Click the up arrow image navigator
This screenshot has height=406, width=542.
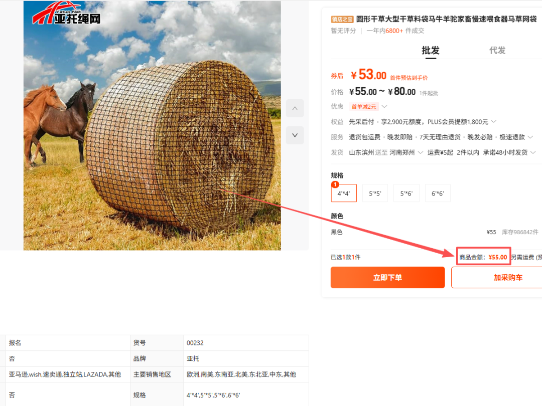click(295, 108)
